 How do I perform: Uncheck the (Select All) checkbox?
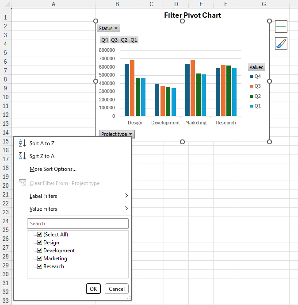tap(40, 234)
